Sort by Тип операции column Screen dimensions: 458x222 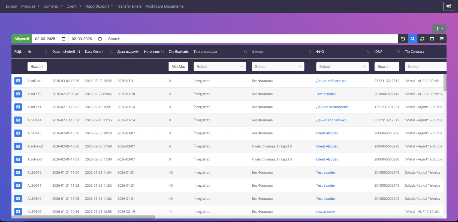[x=245, y=52]
